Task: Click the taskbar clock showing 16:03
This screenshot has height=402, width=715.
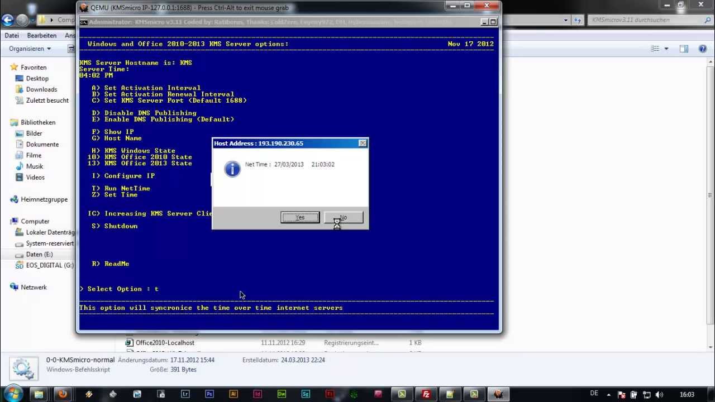Action: tap(687, 395)
